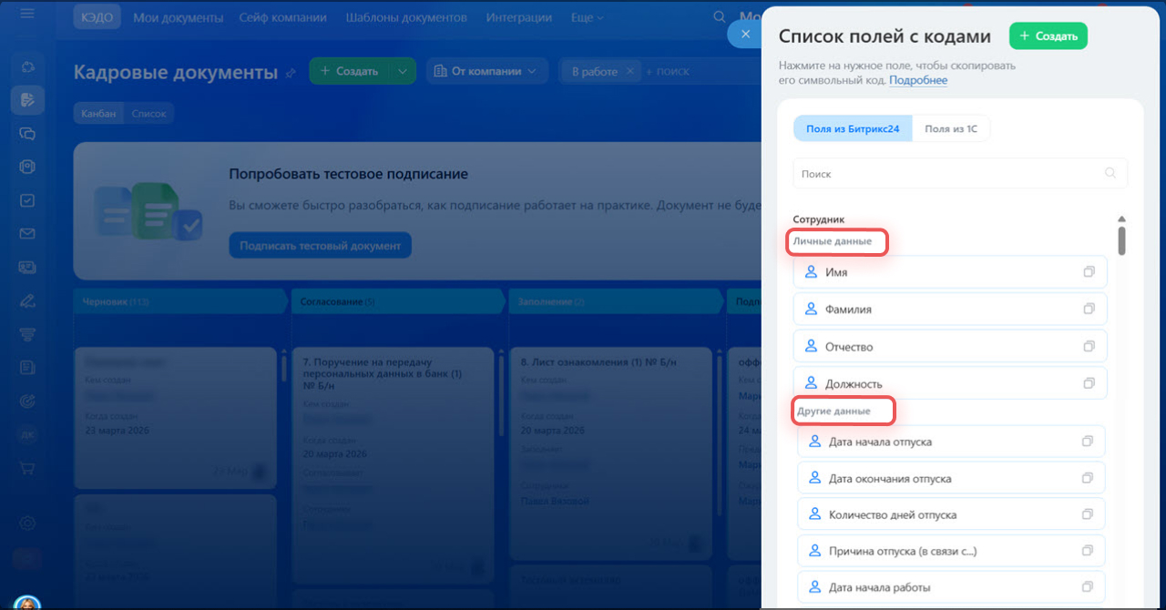Open Шаблоны документов tab
The height and width of the screenshot is (610, 1166).
406,17
